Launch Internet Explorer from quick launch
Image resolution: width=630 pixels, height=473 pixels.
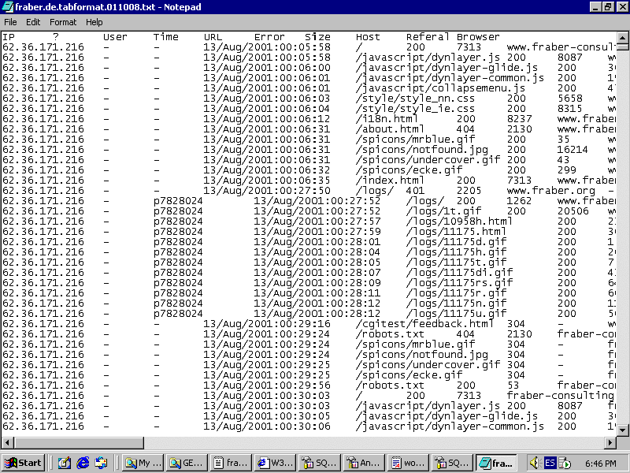(83, 463)
